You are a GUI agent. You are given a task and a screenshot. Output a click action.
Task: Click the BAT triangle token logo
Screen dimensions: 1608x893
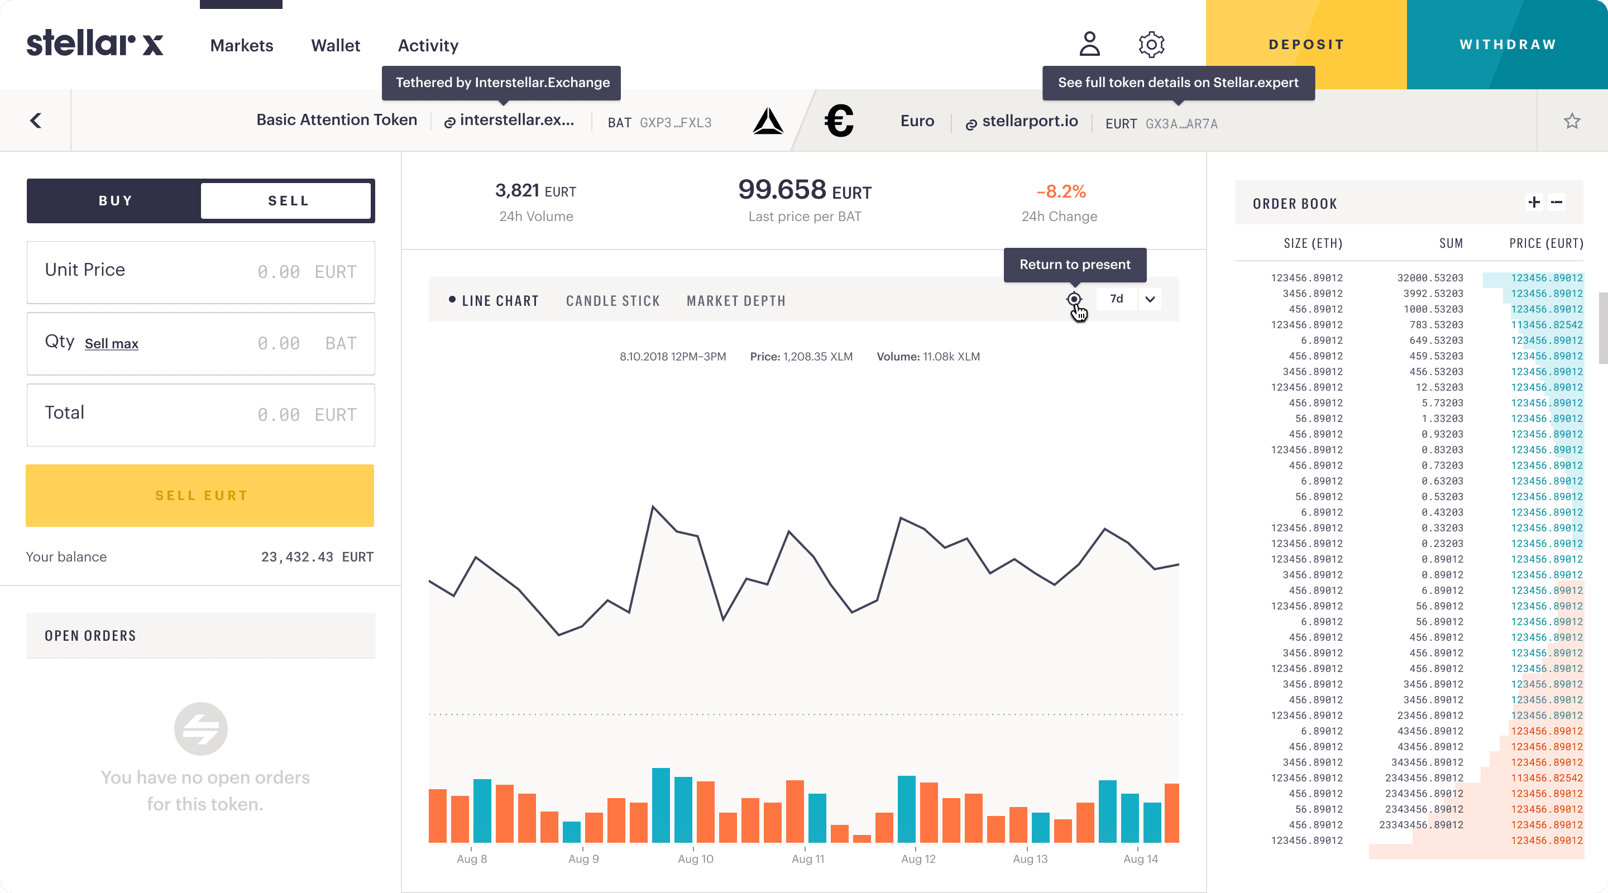pyautogui.click(x=768, y=121)
